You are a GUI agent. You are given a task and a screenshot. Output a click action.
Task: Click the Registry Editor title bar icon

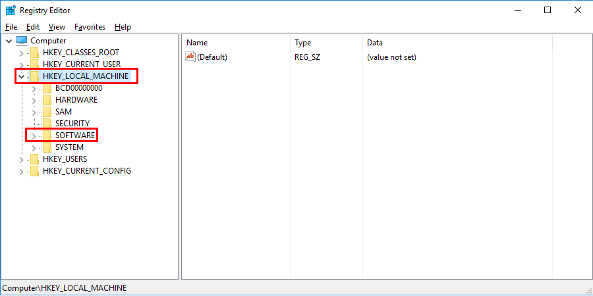point(11,10)
